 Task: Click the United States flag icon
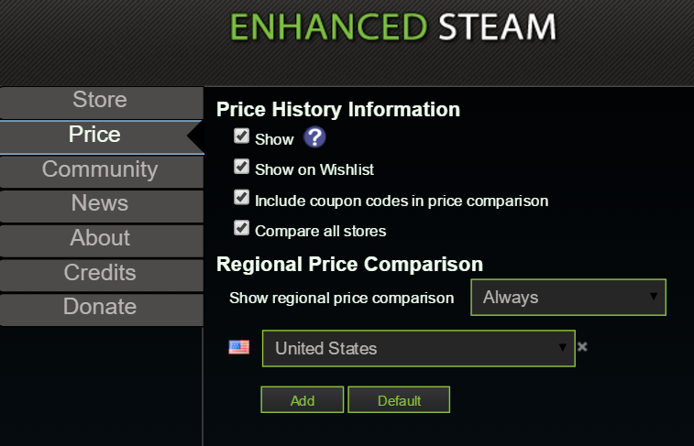pyautogui.click(x=239, y=347)
